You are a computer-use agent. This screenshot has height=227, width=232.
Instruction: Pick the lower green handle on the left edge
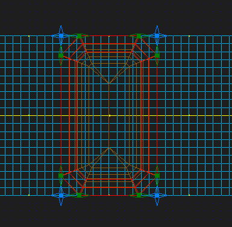pyautogui.click(x=61, y=176)
